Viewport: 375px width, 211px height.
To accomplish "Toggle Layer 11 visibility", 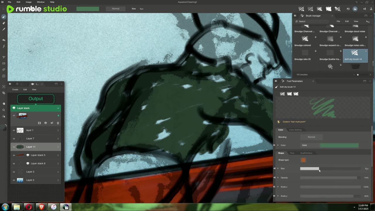I will tap(14, 147).
